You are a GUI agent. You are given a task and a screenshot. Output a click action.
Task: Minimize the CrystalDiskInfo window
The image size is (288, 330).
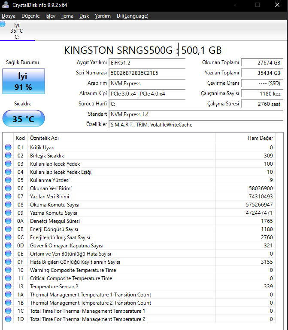point(238,5)
